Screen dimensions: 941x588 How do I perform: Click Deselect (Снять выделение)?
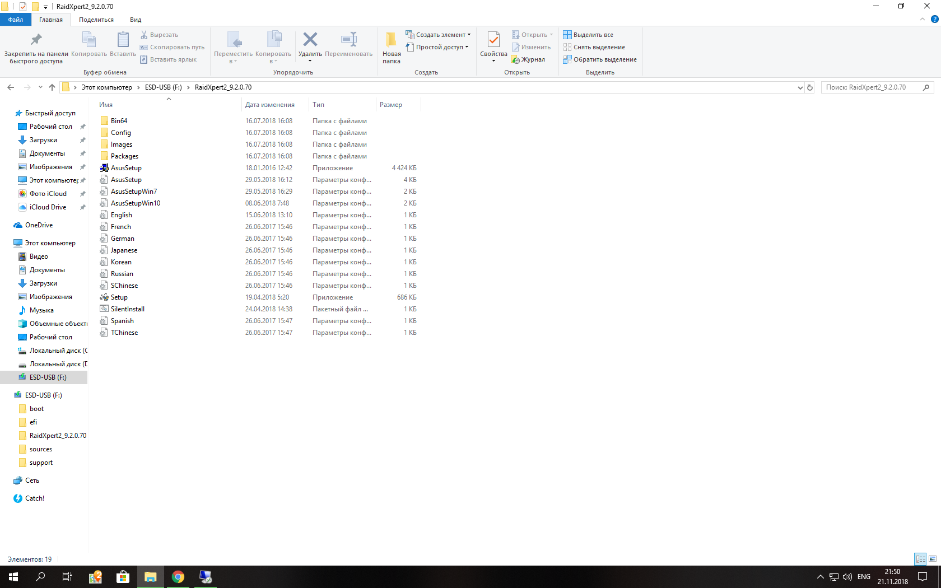click(594, 47)
